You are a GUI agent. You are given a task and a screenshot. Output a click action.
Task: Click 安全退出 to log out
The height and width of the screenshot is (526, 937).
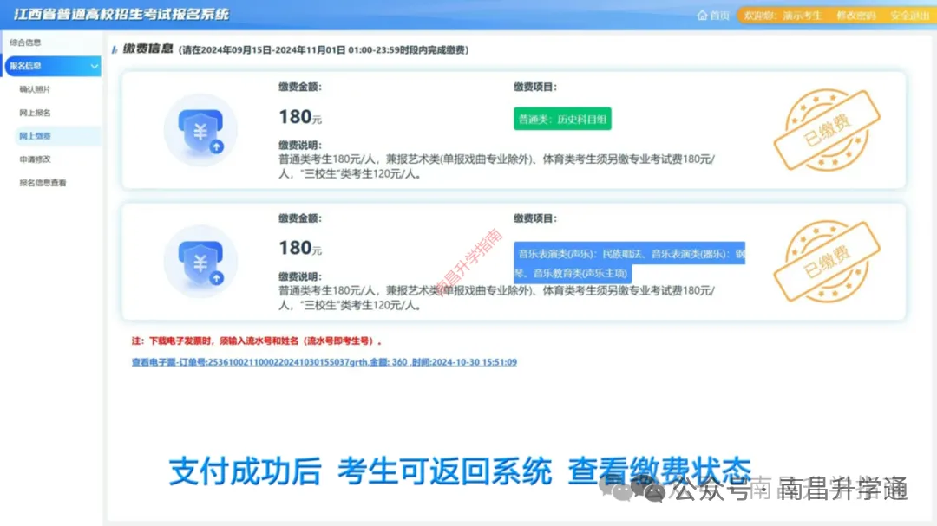(909, 16)
